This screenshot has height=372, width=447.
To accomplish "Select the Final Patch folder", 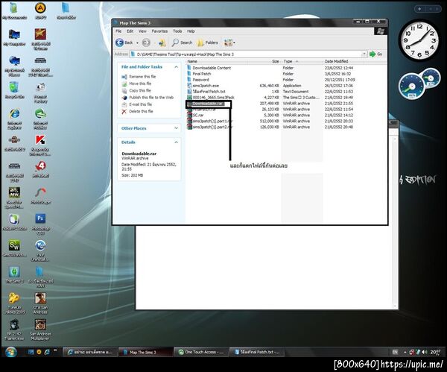I will tap(202, 74).
